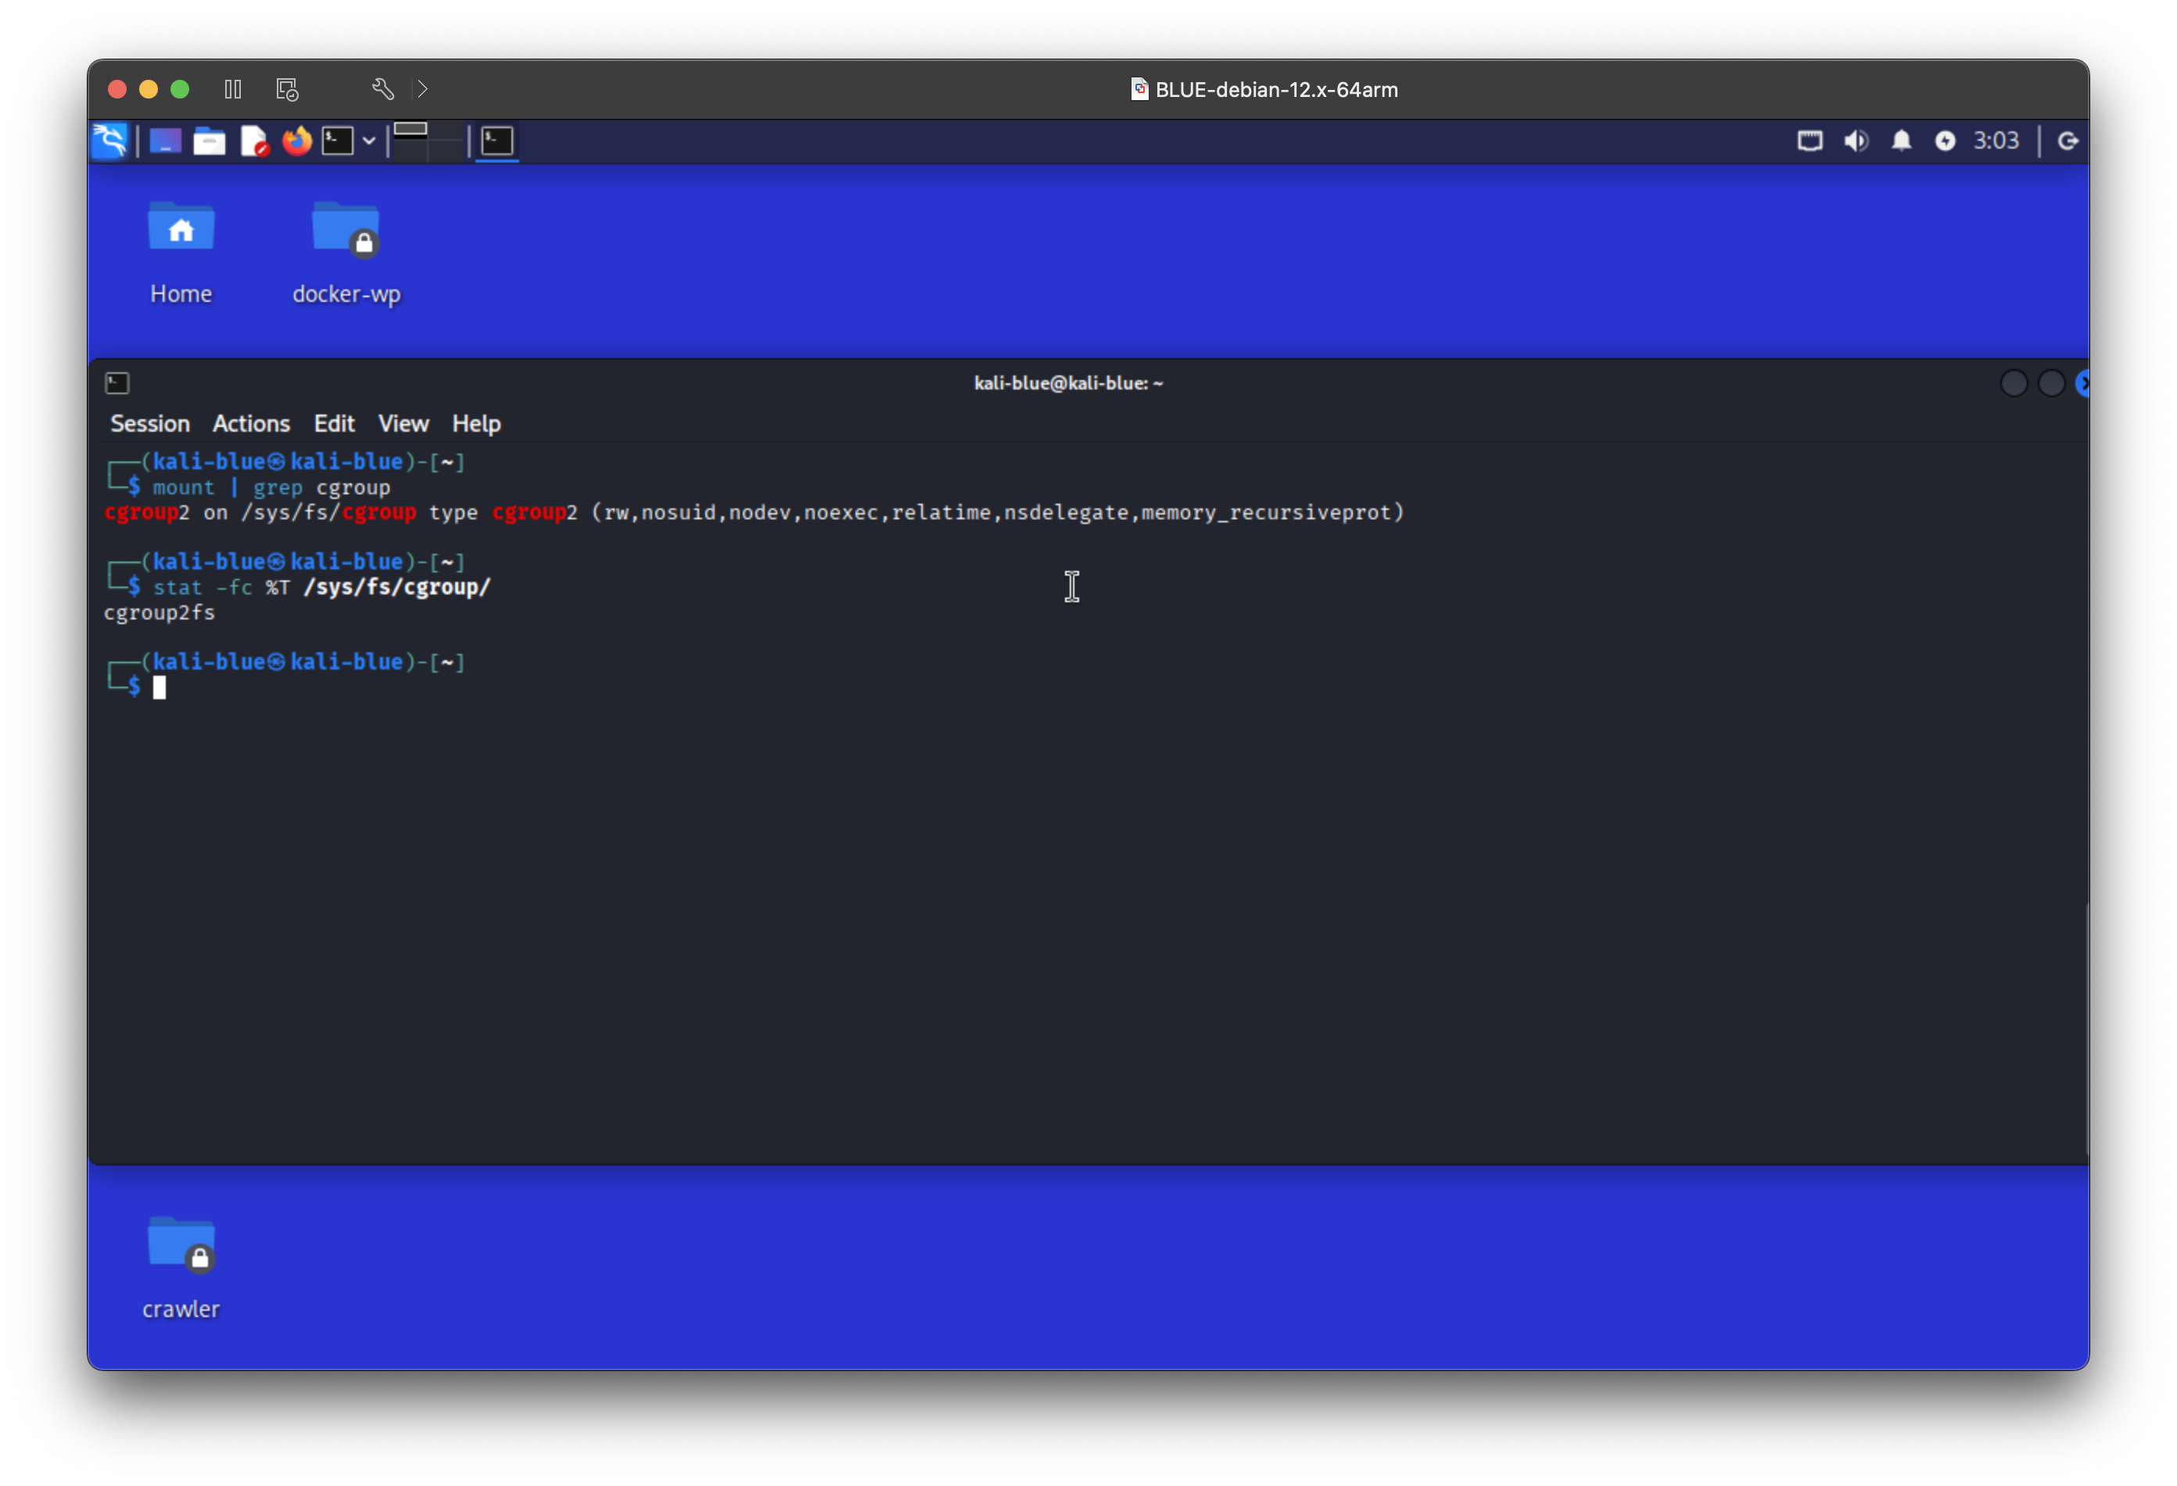Open the notifications bell
2177x1486 pixels.
point(1901,142)
